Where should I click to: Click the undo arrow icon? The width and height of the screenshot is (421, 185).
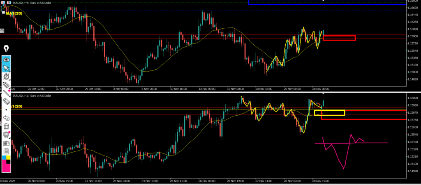pos(6,118)
